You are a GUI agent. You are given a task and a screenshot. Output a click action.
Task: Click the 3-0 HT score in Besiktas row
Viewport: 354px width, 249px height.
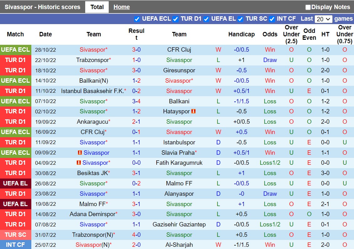click(x=325, y=173)
